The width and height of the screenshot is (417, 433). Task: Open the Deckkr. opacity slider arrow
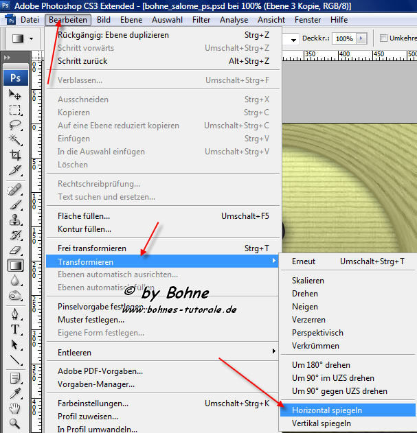click(361, 39)
